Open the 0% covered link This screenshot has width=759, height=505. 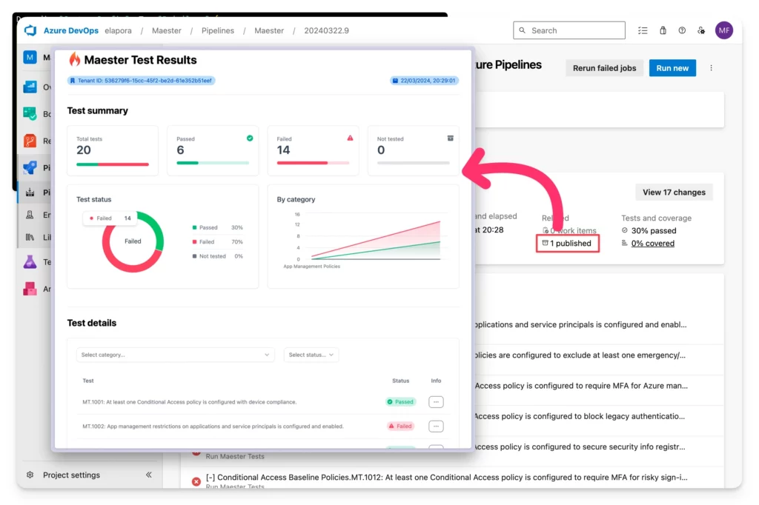coord(652,243)
